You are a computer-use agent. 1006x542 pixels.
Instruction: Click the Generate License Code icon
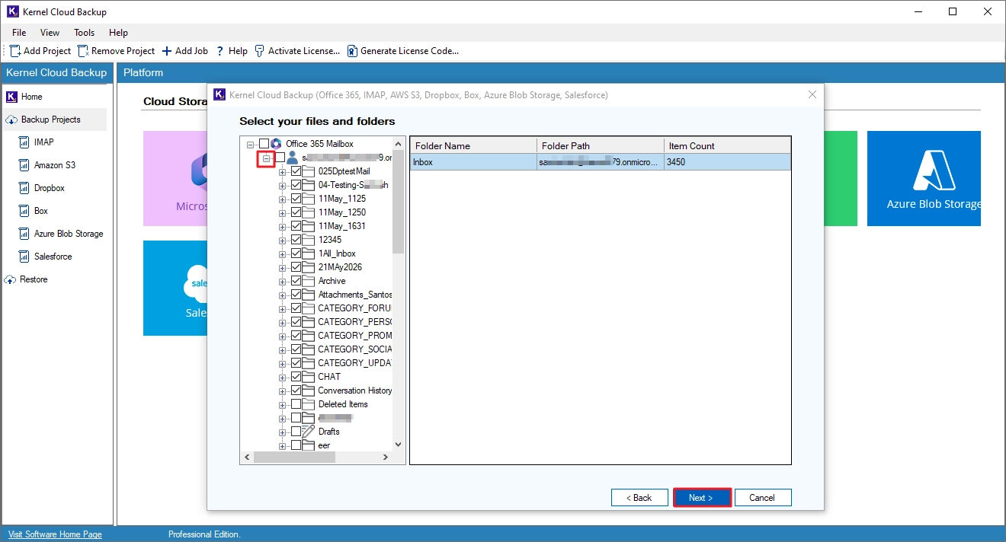point(352,51)
